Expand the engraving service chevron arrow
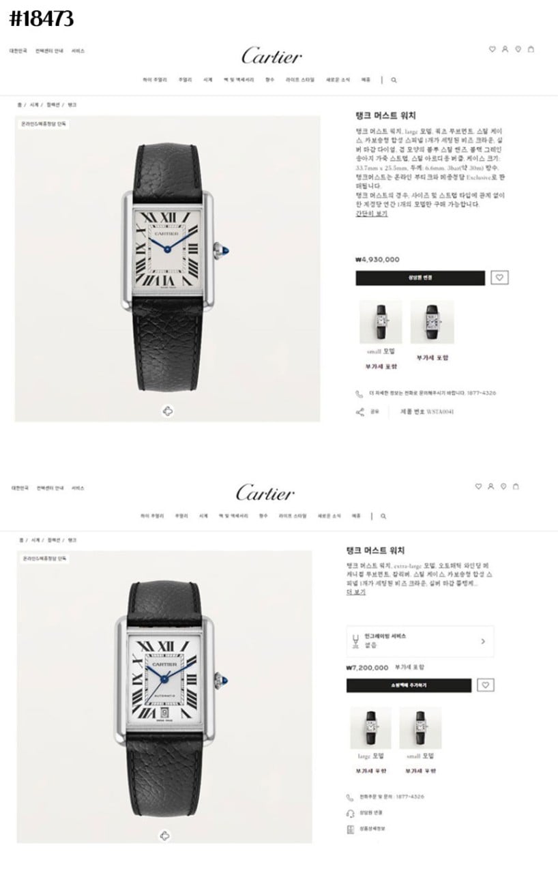This screenshot has height=873, width=558. 483,641
